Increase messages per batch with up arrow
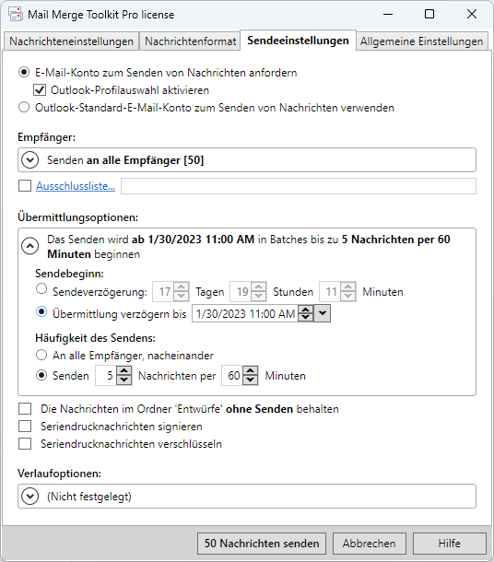The height and width of the screenshot is (562, 494). click(x=124, y=371)
